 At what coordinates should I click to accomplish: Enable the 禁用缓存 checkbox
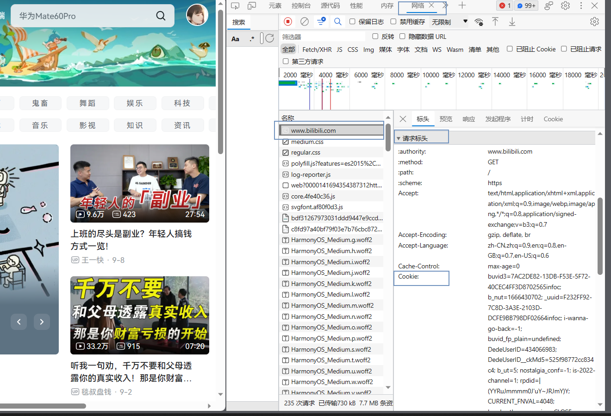393,21
